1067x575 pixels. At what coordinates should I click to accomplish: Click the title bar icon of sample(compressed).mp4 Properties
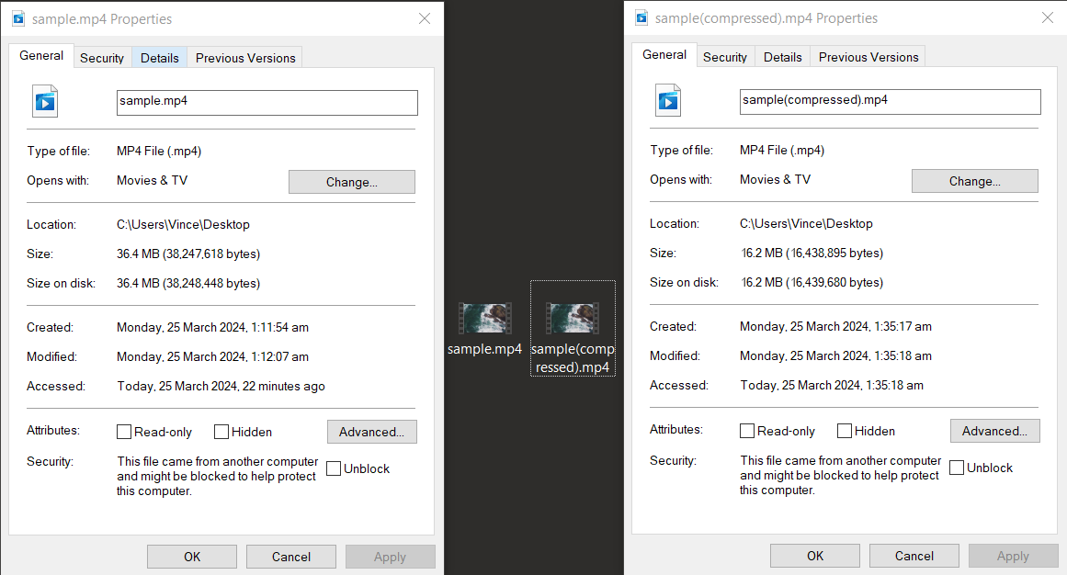tap(641, 17)
